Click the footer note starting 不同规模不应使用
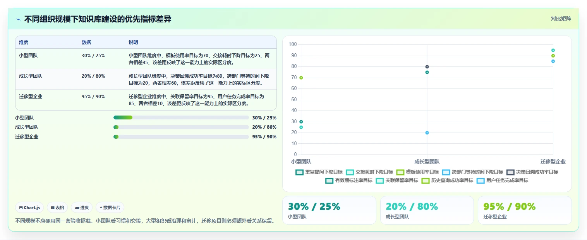The height and width of the screenshot is (240, 587). pos(146,221)
